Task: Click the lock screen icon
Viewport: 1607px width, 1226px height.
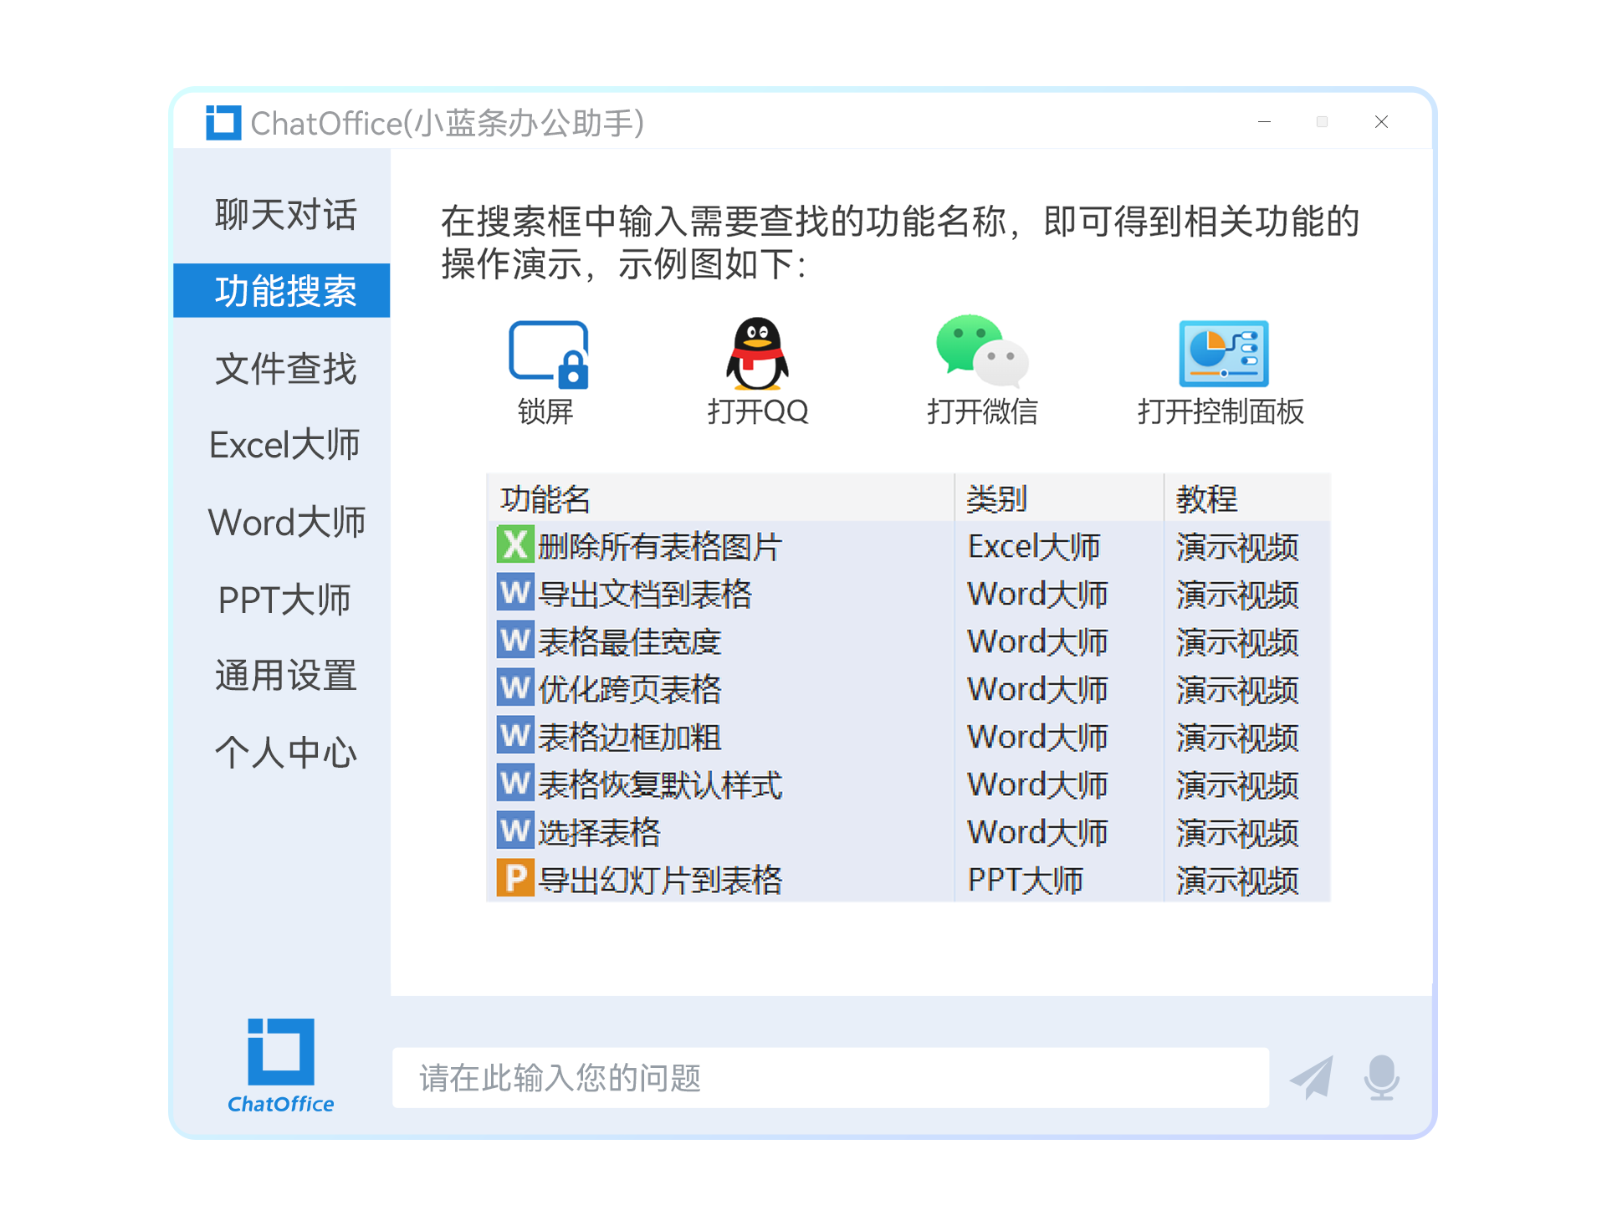Action: [548, 355]
